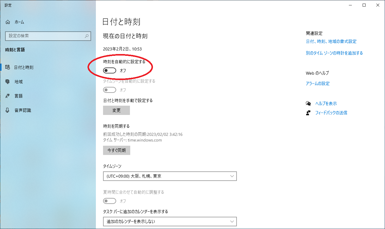Open the タイムゾーン dropdown

(x=170, y=176)
